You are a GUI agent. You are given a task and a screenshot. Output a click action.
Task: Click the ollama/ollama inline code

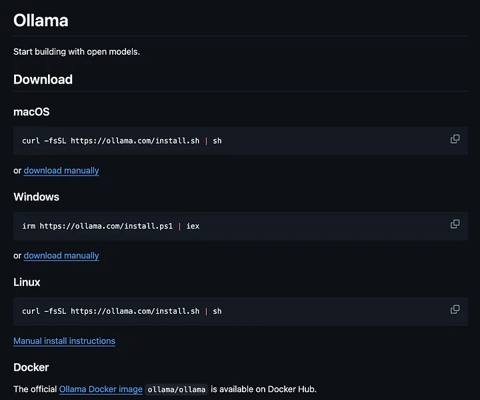[x=177, y=389]
